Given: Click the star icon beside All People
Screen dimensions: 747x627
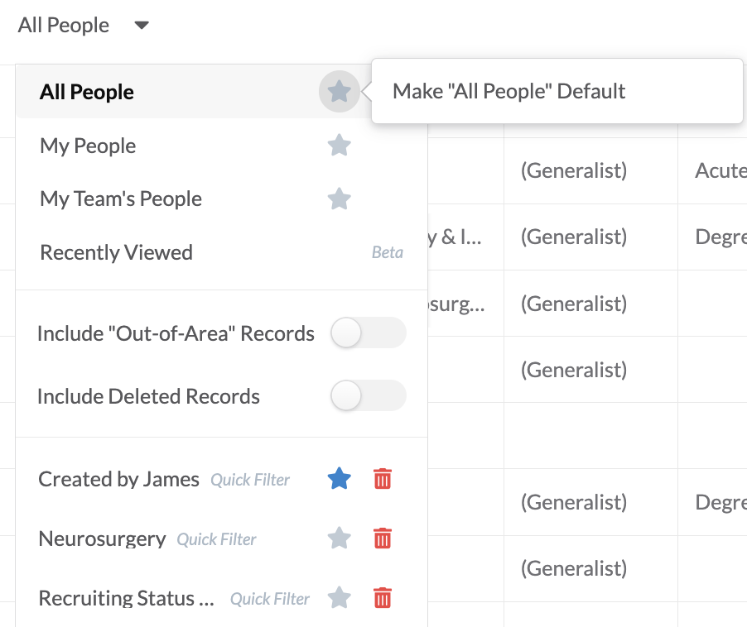Looking at the screenshot, I should tap(339, 92).
